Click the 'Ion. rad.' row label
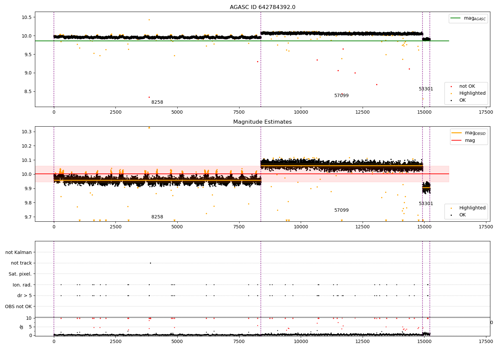499x349 pixels. pyautogui.click(x=22, y=285)
